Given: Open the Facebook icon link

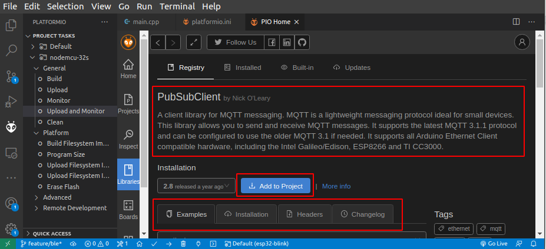Looking at the screenshot, I should 272,42.
